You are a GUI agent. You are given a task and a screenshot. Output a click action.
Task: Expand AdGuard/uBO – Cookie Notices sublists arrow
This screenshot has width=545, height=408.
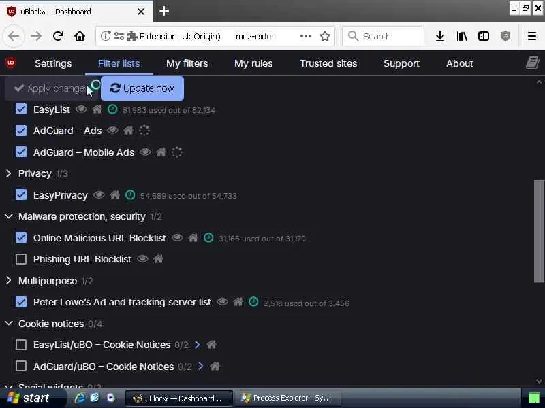click(200, 367)
